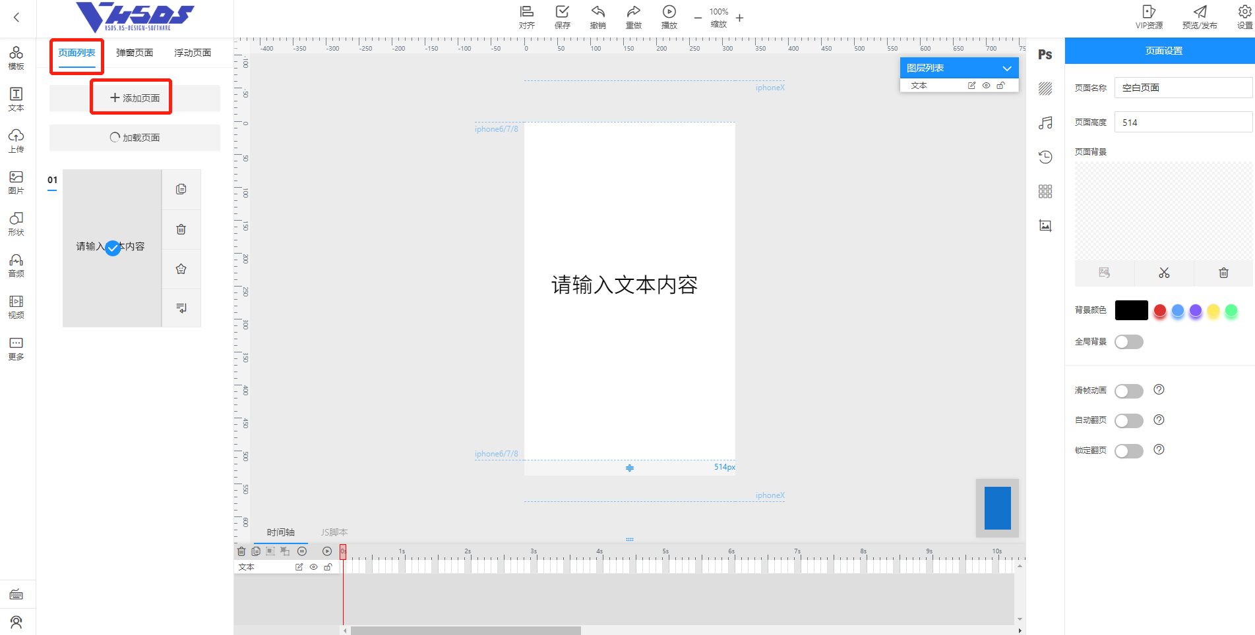Click the image crop icon in right strip

1045,225
